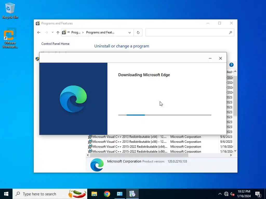The width and height of the screenshot is (266, 199).
Task: Launch Google Chrome from taskbar
Action: [107, 194]
